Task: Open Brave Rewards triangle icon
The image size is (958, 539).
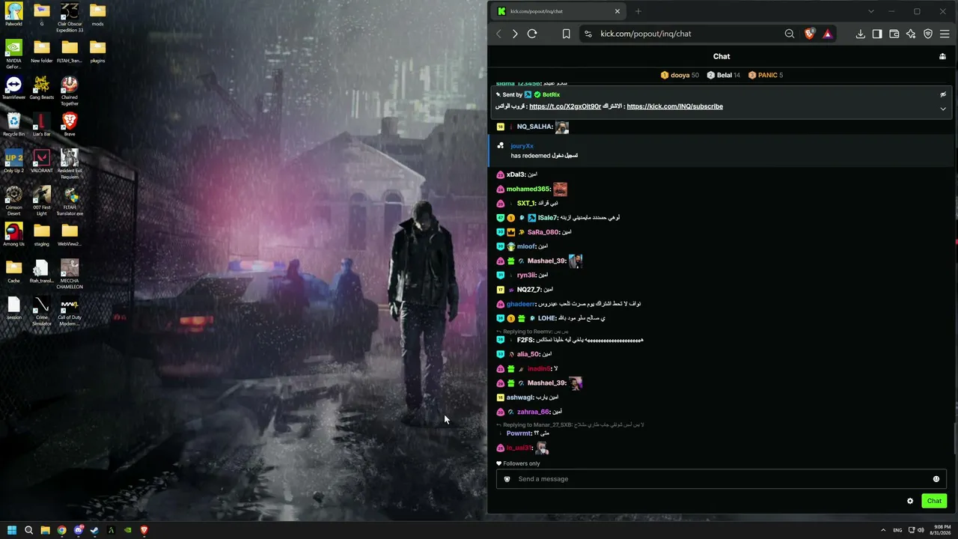Action: point(827,34)
